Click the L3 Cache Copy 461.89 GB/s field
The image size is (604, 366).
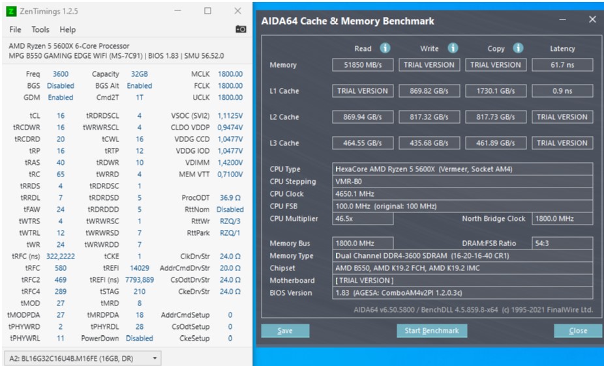point(496,143)
